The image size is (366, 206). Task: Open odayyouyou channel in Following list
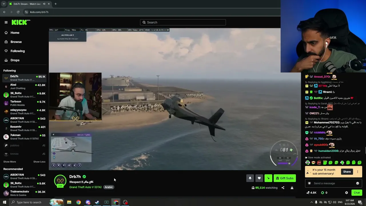click(x=24, y=112)
